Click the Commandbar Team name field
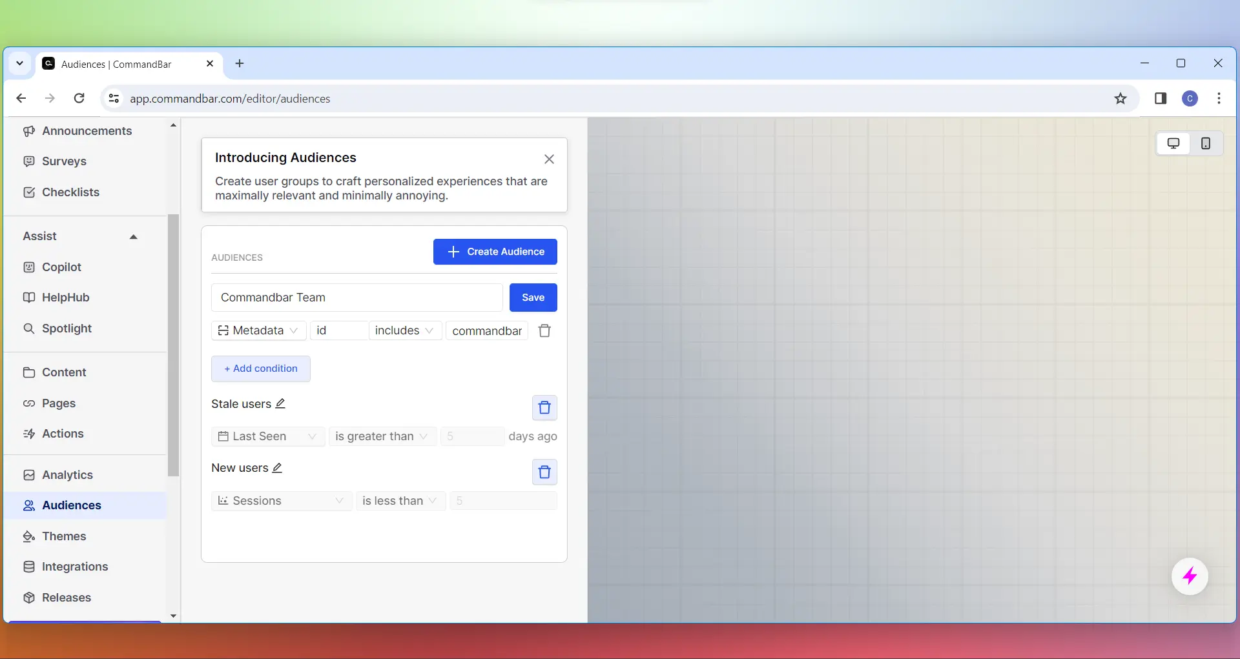 (x=356, y=298)
